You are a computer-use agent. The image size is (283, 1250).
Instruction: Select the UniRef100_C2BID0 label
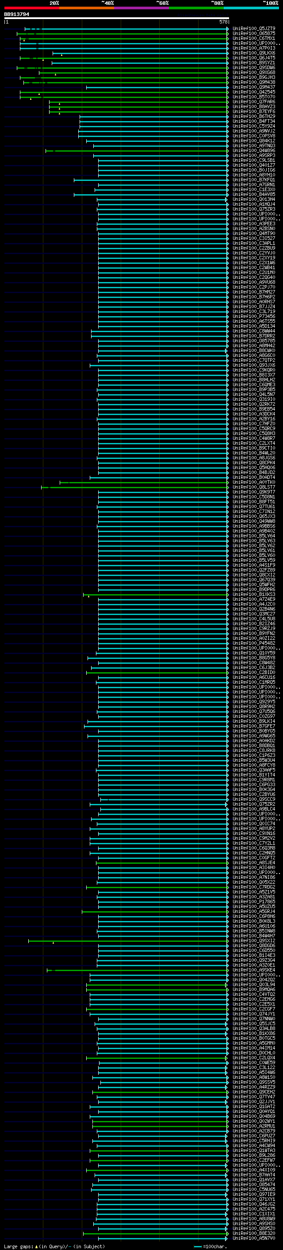(x=253, y=672)
